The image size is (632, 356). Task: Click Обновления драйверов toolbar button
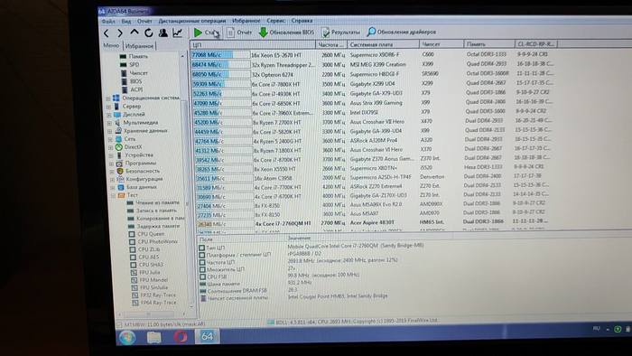[x=402, y=32]
